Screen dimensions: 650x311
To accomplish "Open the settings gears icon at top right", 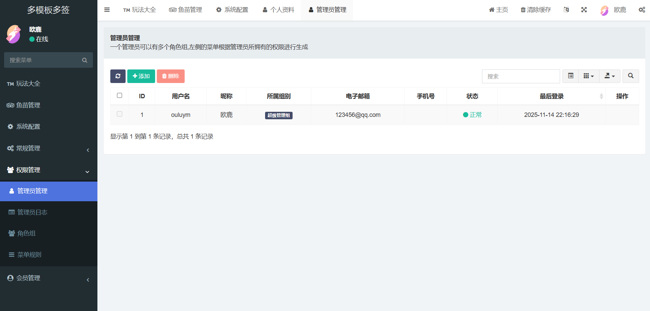I will coord(642,10).
